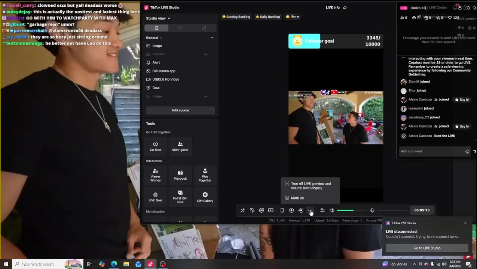Open the Play Together tool
This screenshot has height=269, width=477.
click(205, 175)
